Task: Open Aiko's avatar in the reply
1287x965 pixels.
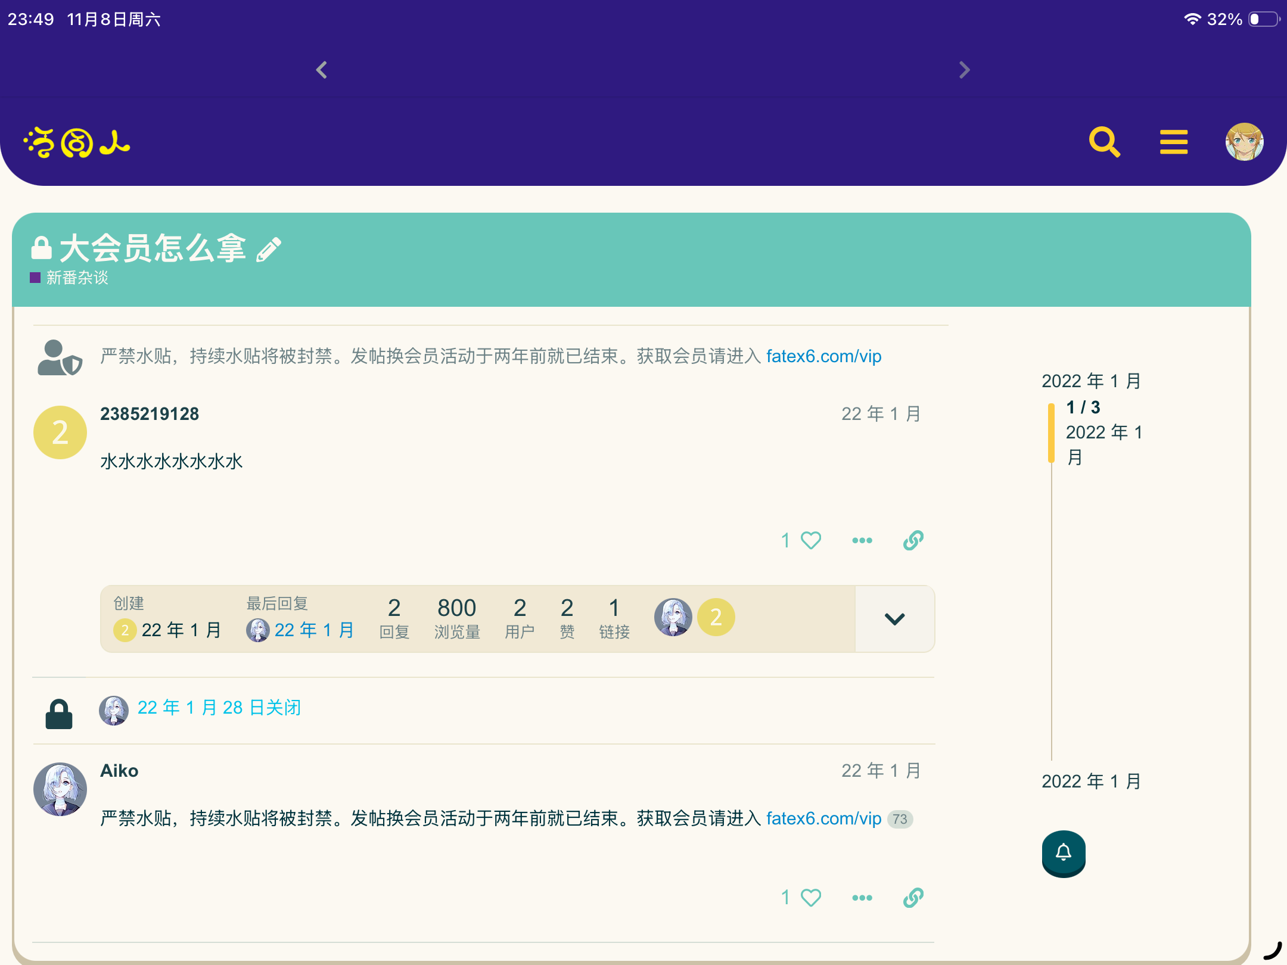Action: tap(60, 789)
